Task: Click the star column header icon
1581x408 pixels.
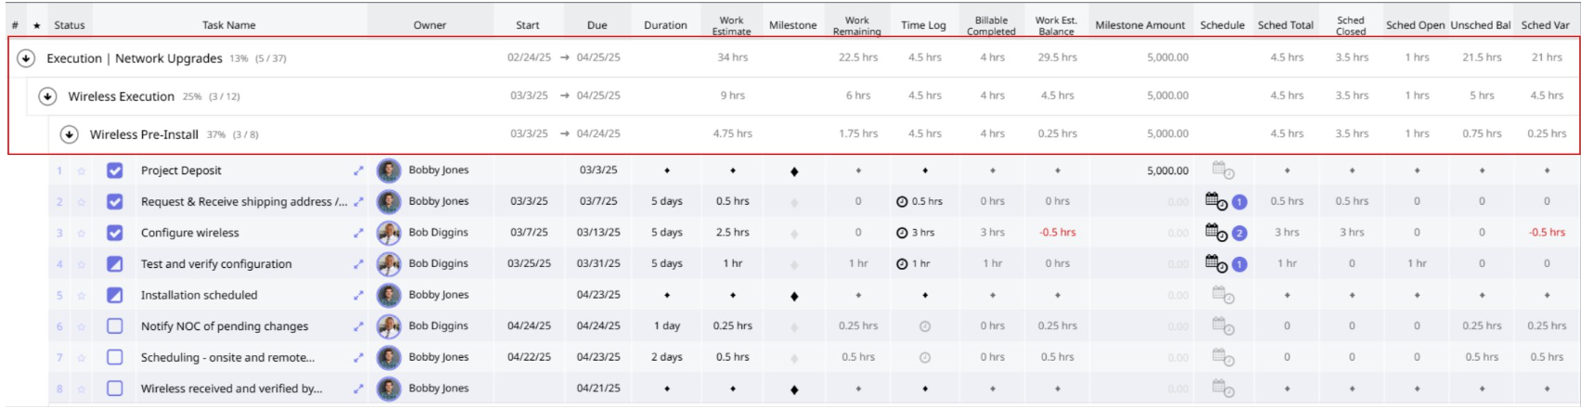Action: [x=36, y=26]
